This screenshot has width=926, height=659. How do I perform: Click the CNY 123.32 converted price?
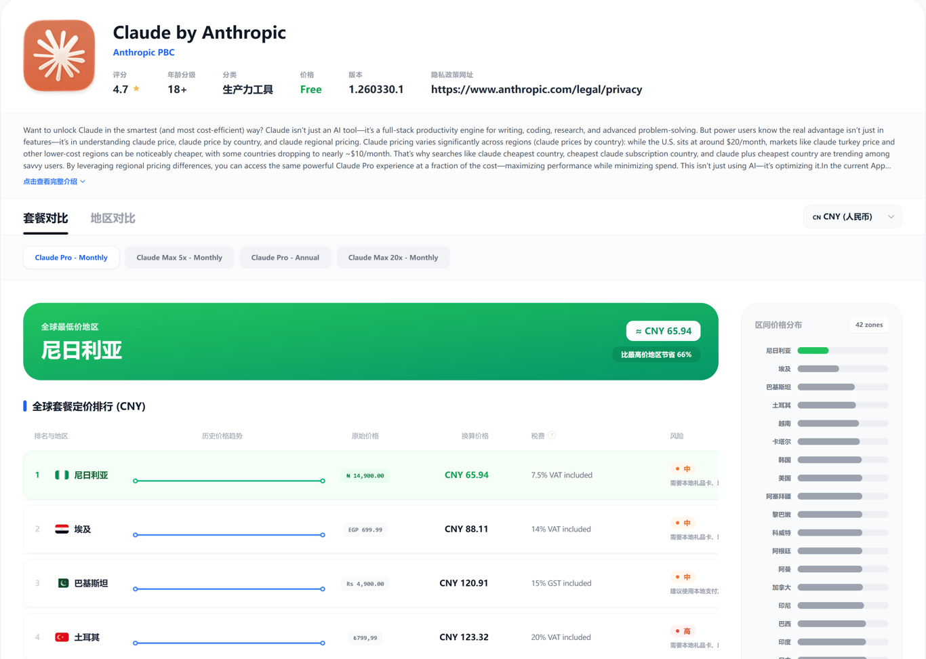click(x=464, y=637)
